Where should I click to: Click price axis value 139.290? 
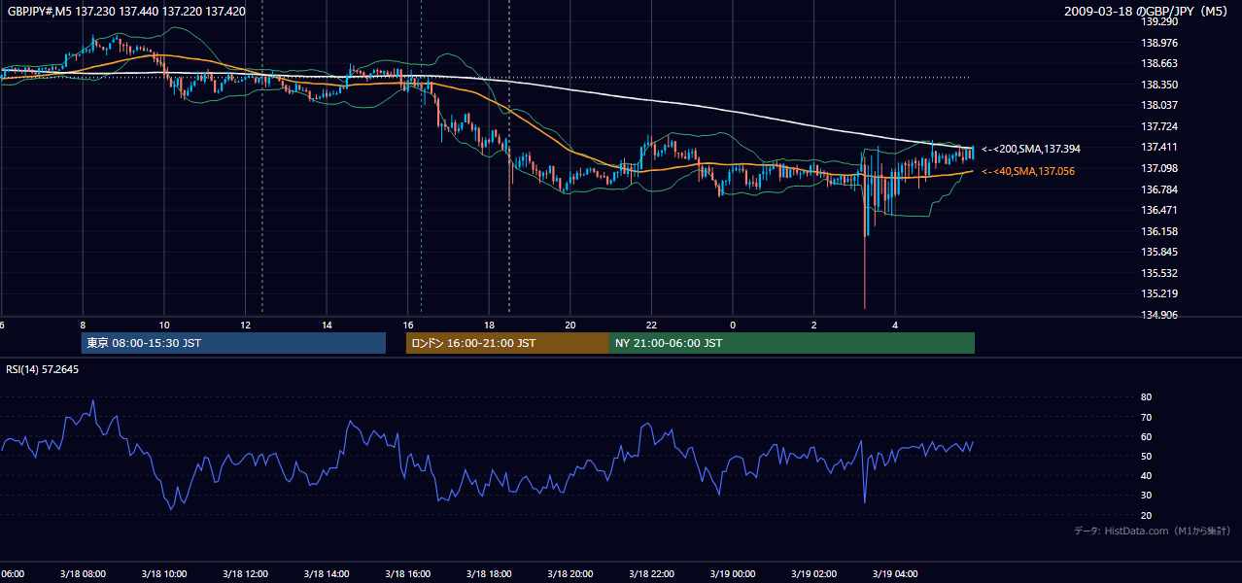(x=1160, y=21)
